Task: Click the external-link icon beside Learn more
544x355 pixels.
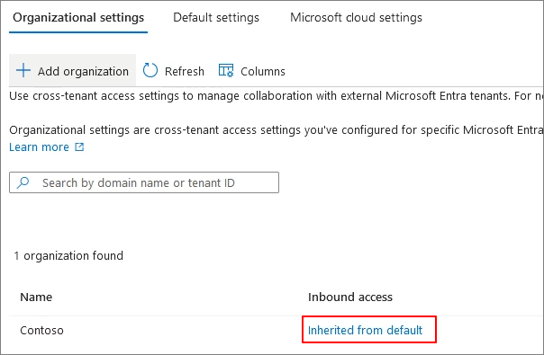Action: pyautogui.click(x=79, y=146)
